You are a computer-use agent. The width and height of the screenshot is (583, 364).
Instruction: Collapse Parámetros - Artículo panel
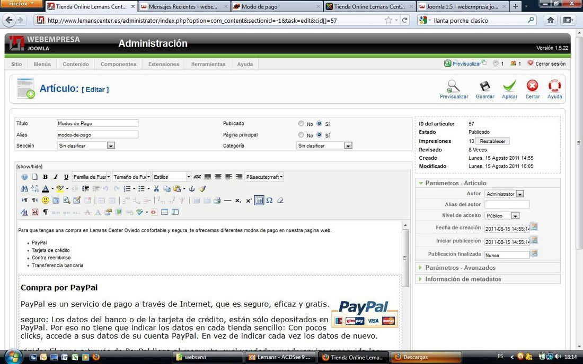[488, 183]
